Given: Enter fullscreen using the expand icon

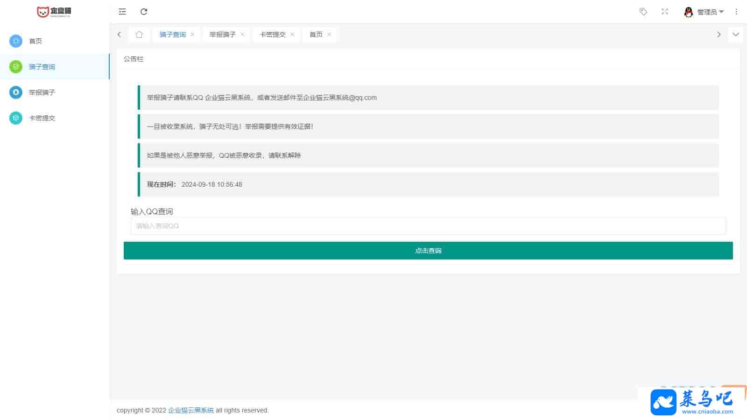Looking at the screenshot, I should [x=665, y=12].
